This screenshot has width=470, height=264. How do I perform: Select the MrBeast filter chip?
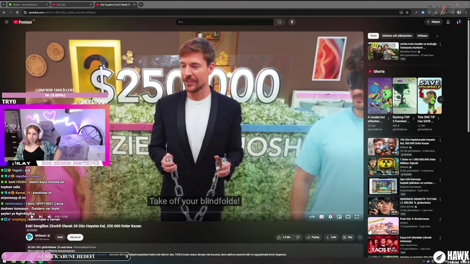click(423, 36)
